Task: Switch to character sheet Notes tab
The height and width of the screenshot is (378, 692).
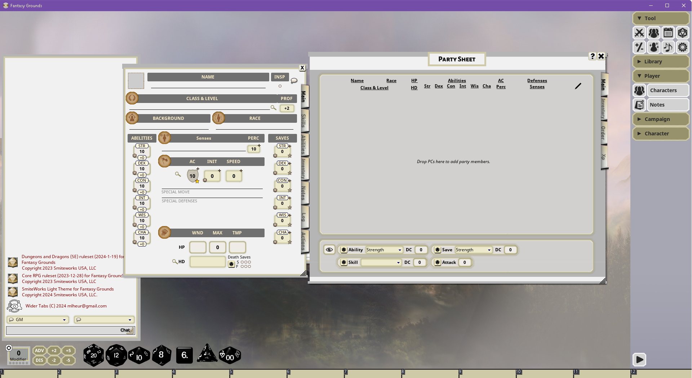Action: click(304, 192)
